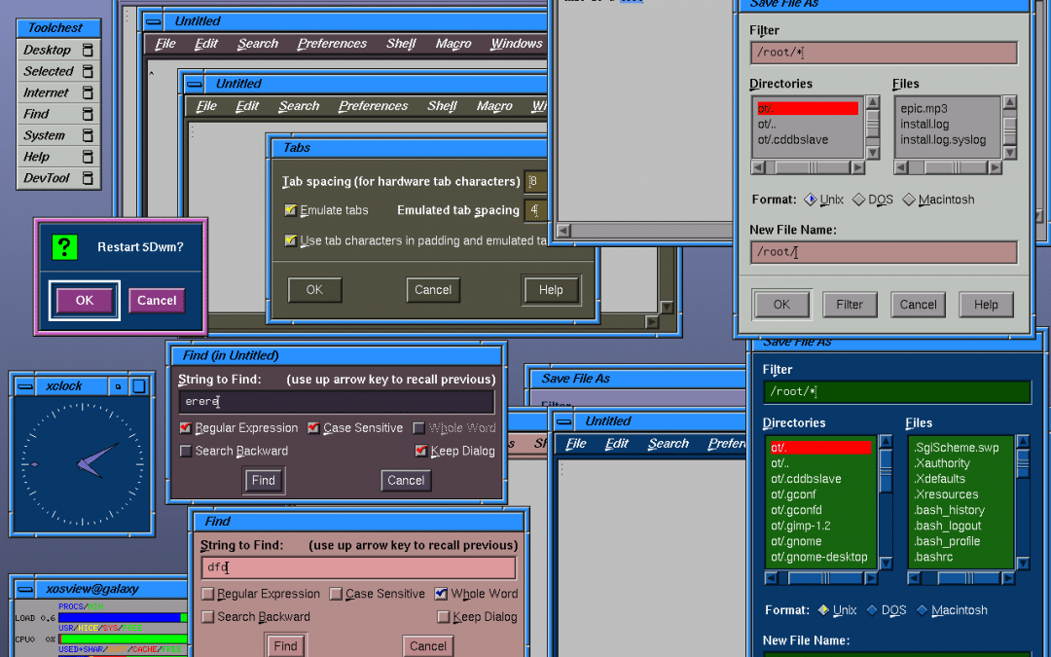Click up arrow of Directories list in gray Save dialog

[x=872, y=102]
